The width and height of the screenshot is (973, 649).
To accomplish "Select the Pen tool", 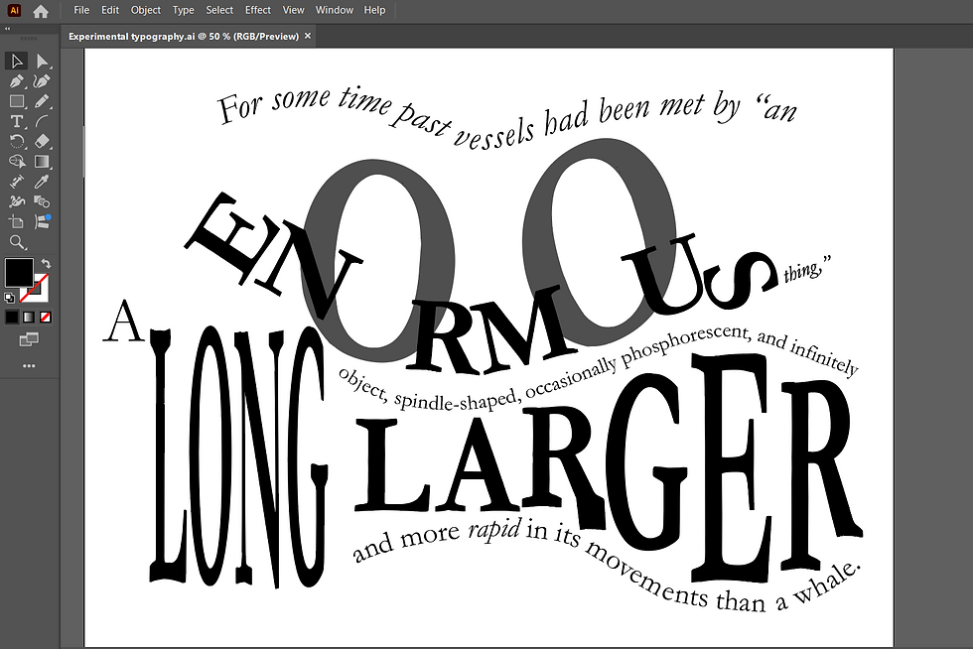I will [16, 81].
